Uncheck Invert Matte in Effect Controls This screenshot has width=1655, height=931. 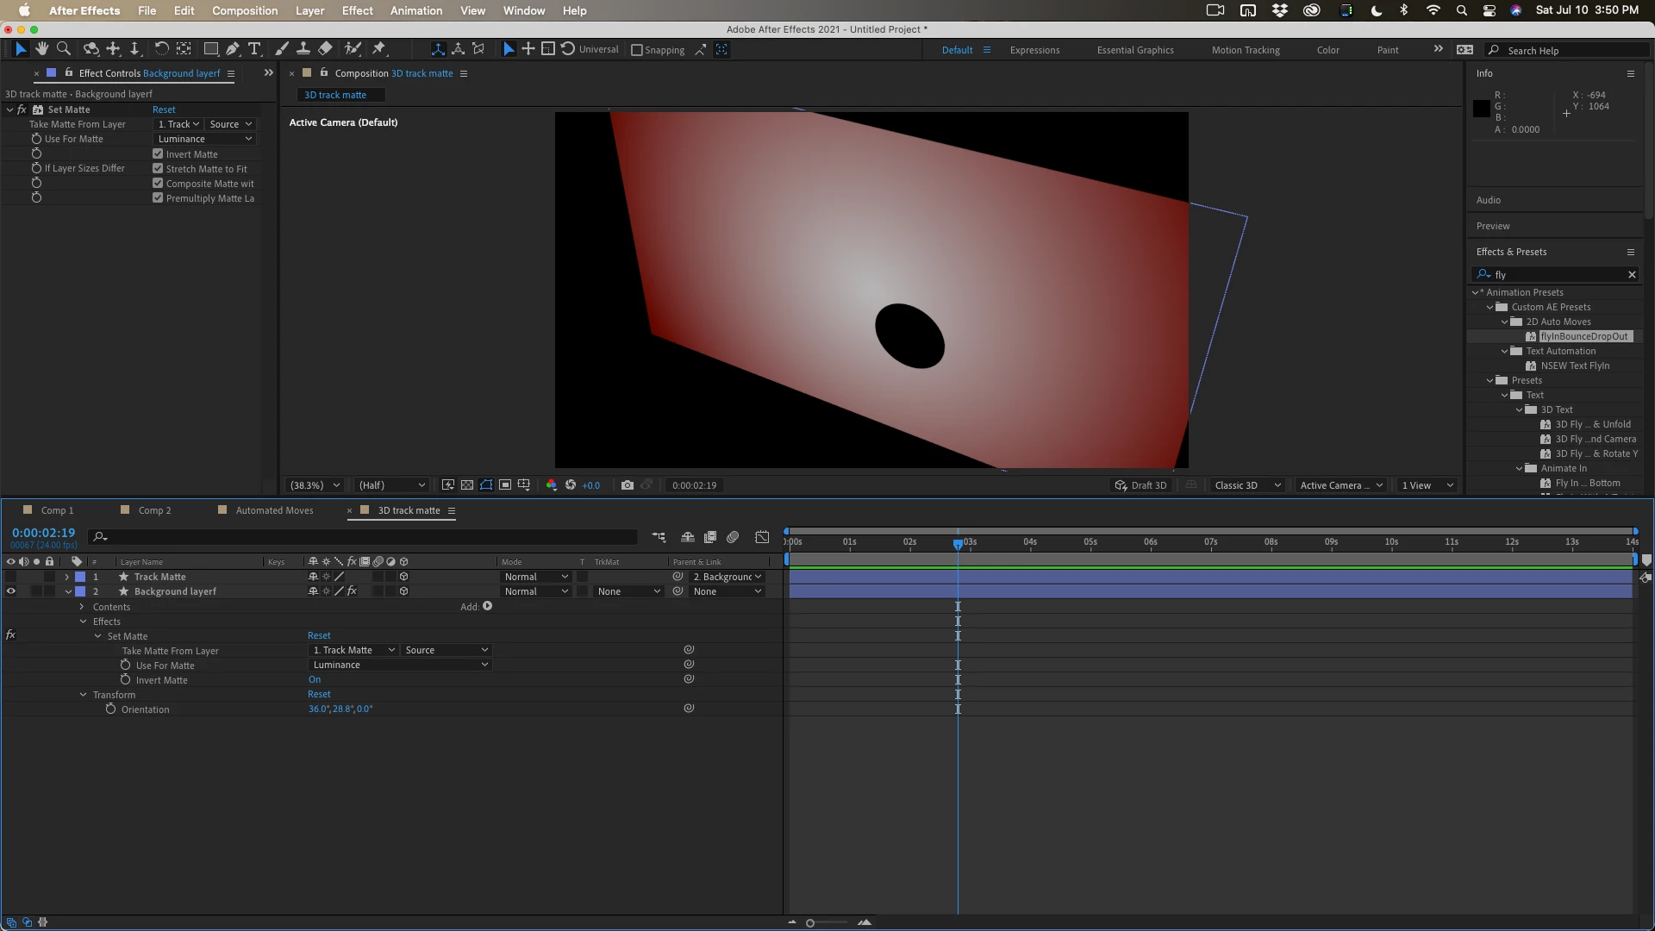[x=158, y=154]
